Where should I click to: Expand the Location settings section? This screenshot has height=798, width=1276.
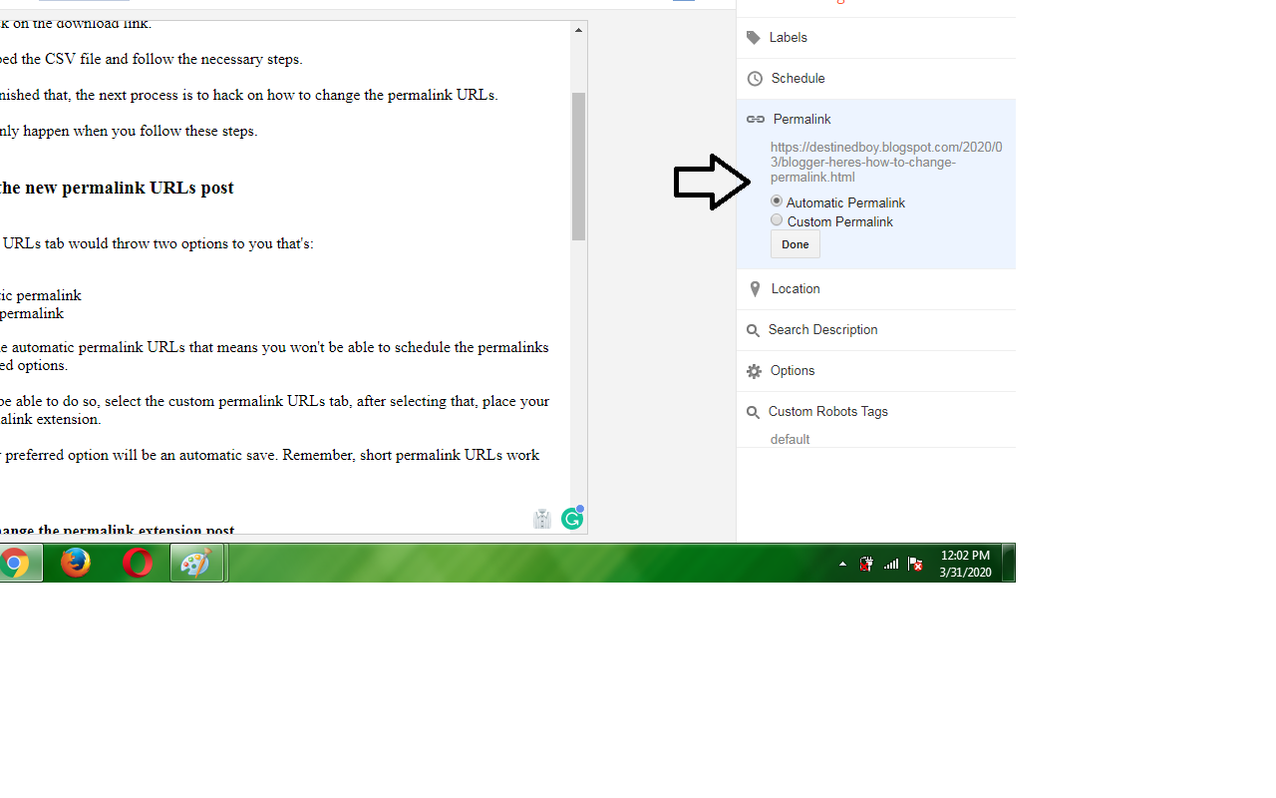(876, 289)
